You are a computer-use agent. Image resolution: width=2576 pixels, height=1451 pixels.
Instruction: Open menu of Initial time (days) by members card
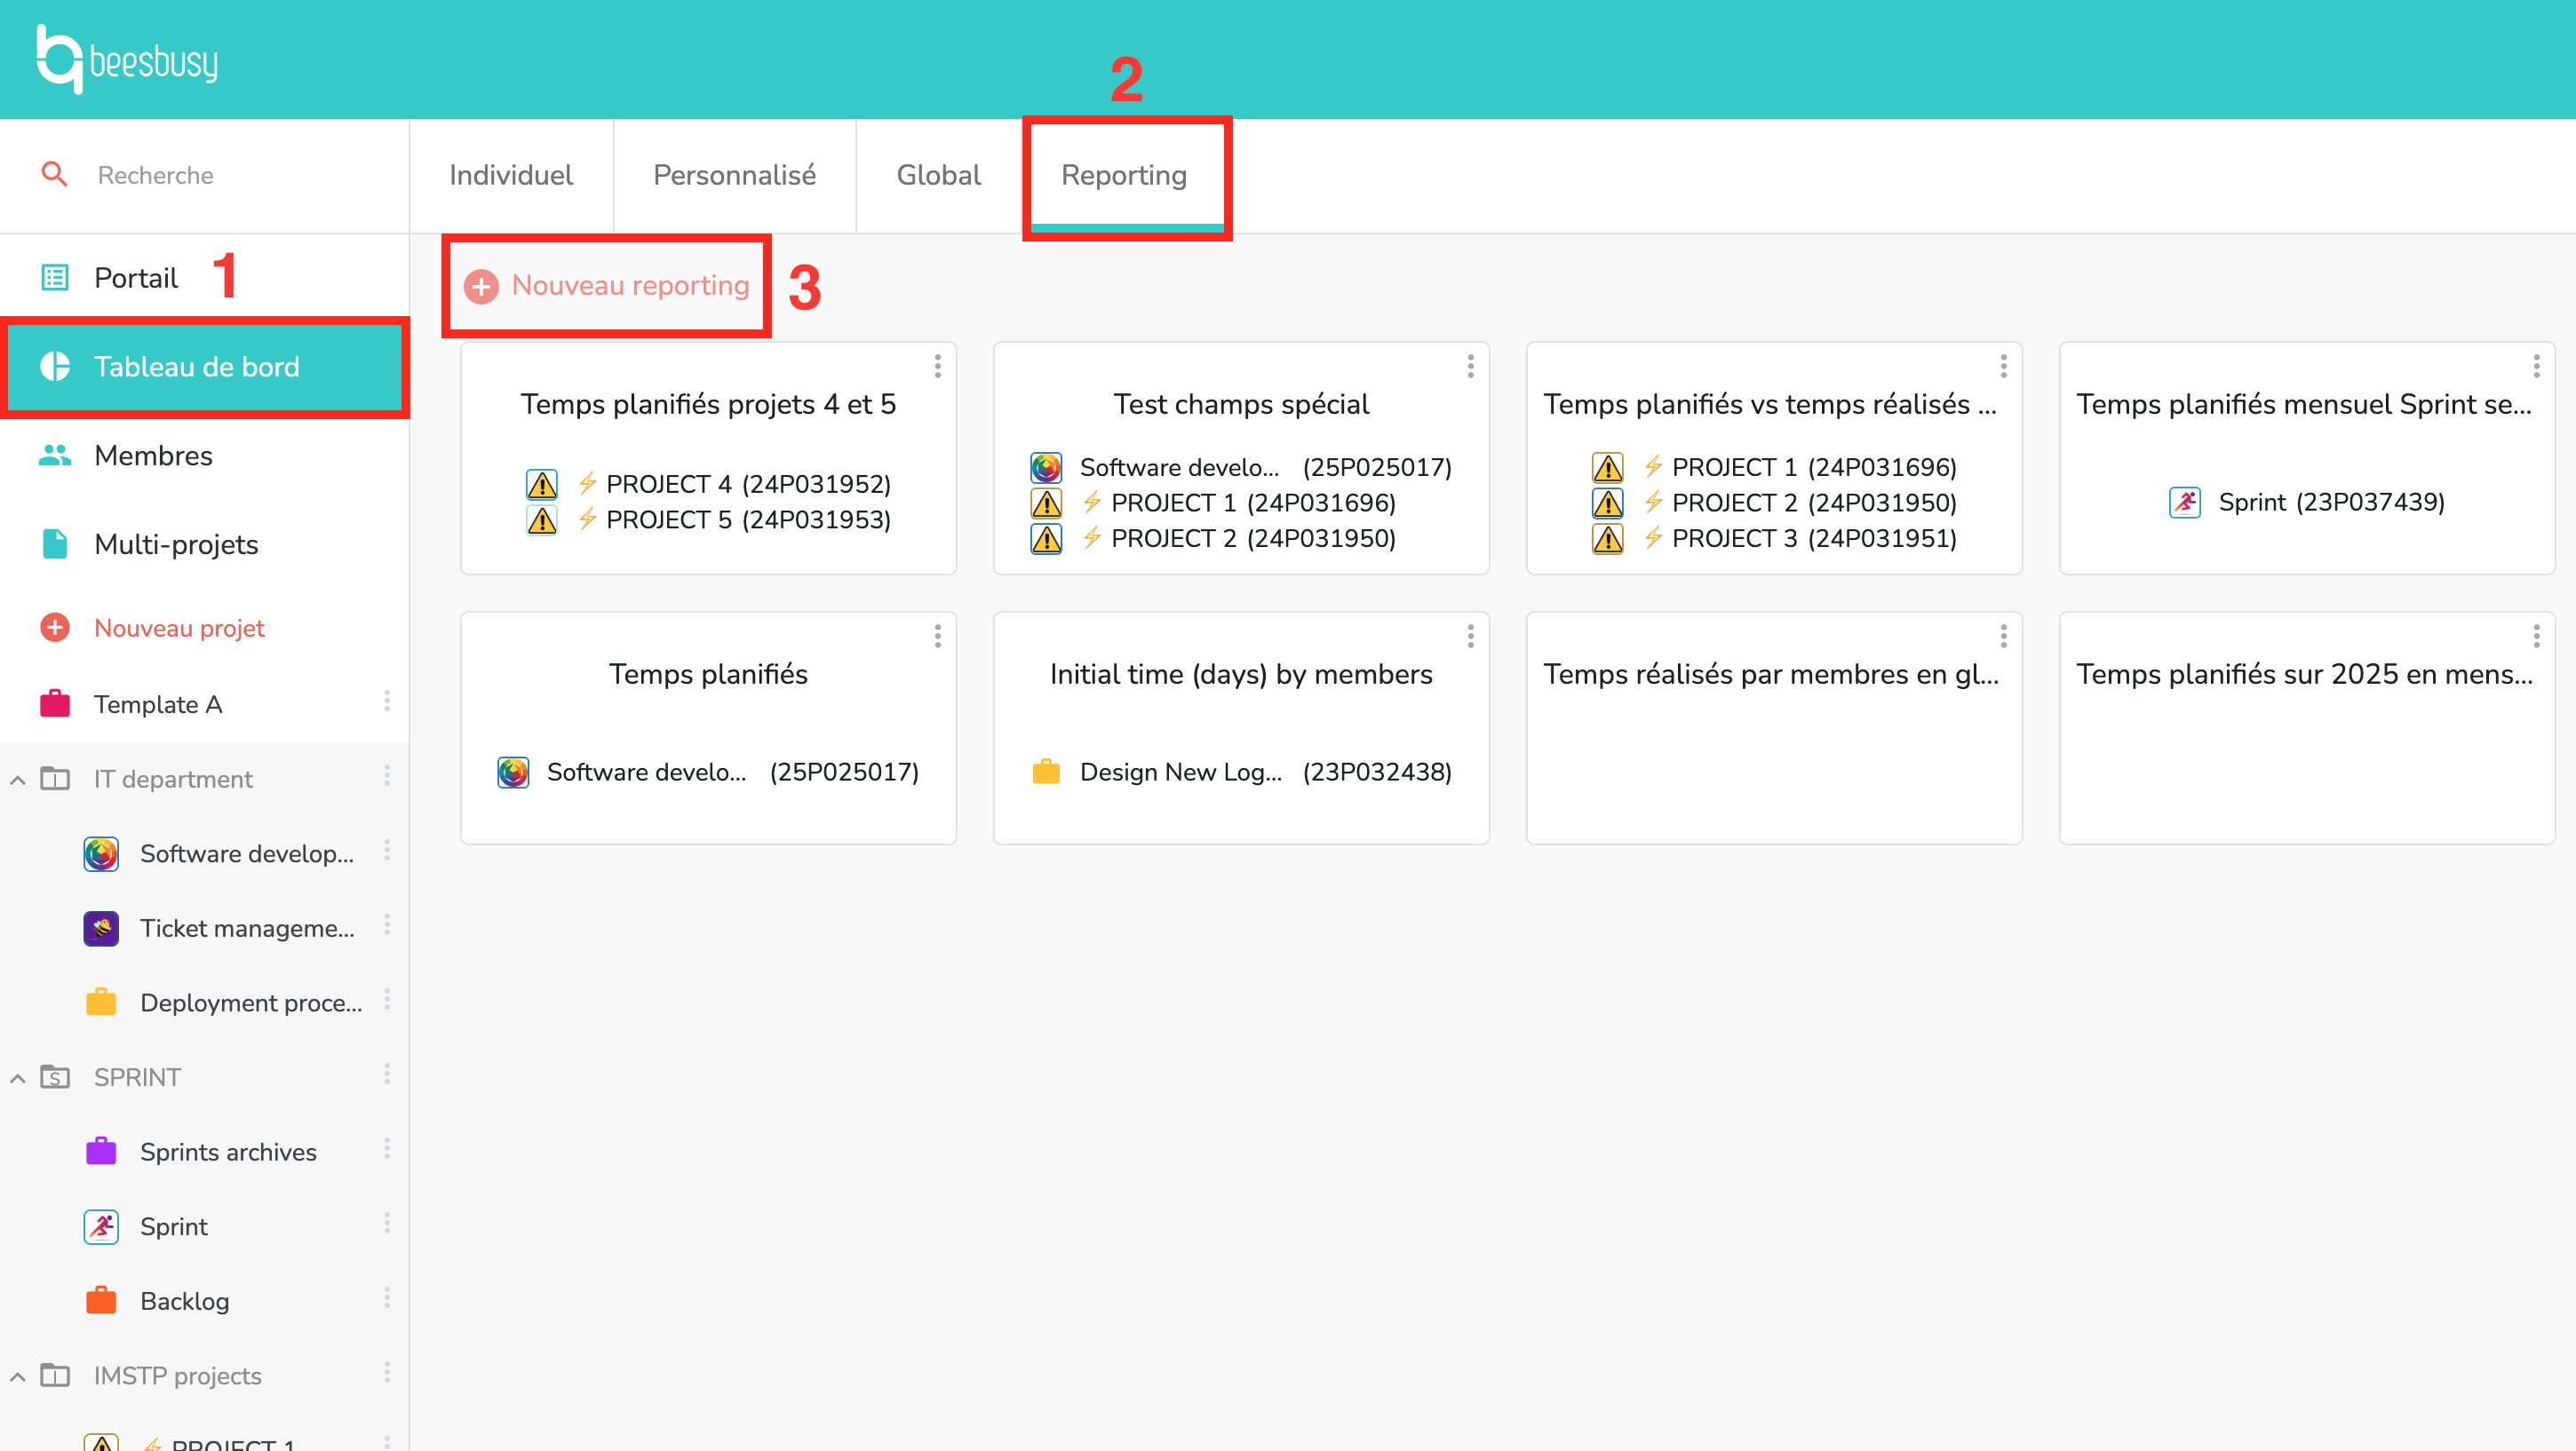[x=1470, y=636]
